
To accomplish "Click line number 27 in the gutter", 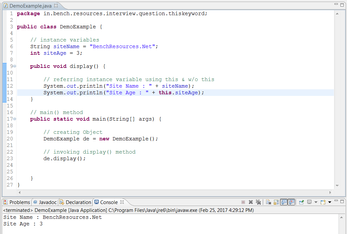I will pos(10,185).
